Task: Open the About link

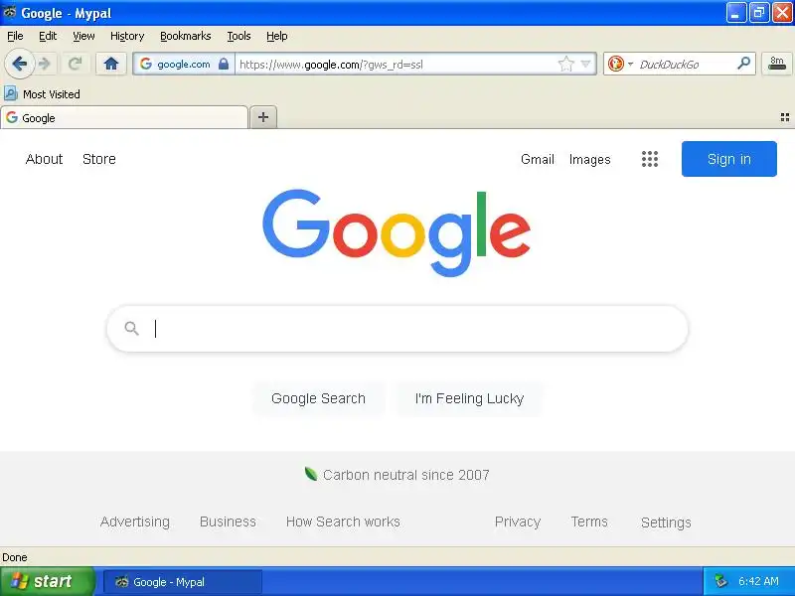Action: pos(44,159)
